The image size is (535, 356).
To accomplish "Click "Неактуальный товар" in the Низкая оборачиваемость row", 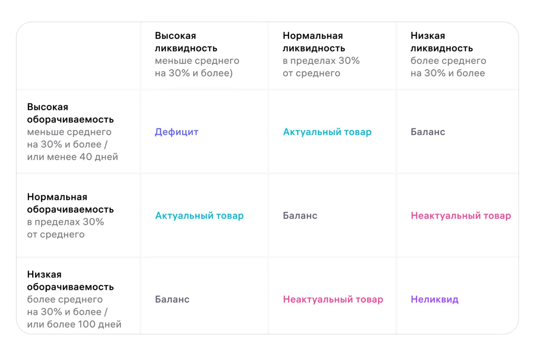I will coord(333,299).
